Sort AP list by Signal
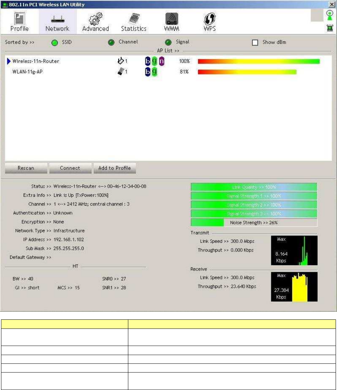337x390 pixels. coord(168,43)
